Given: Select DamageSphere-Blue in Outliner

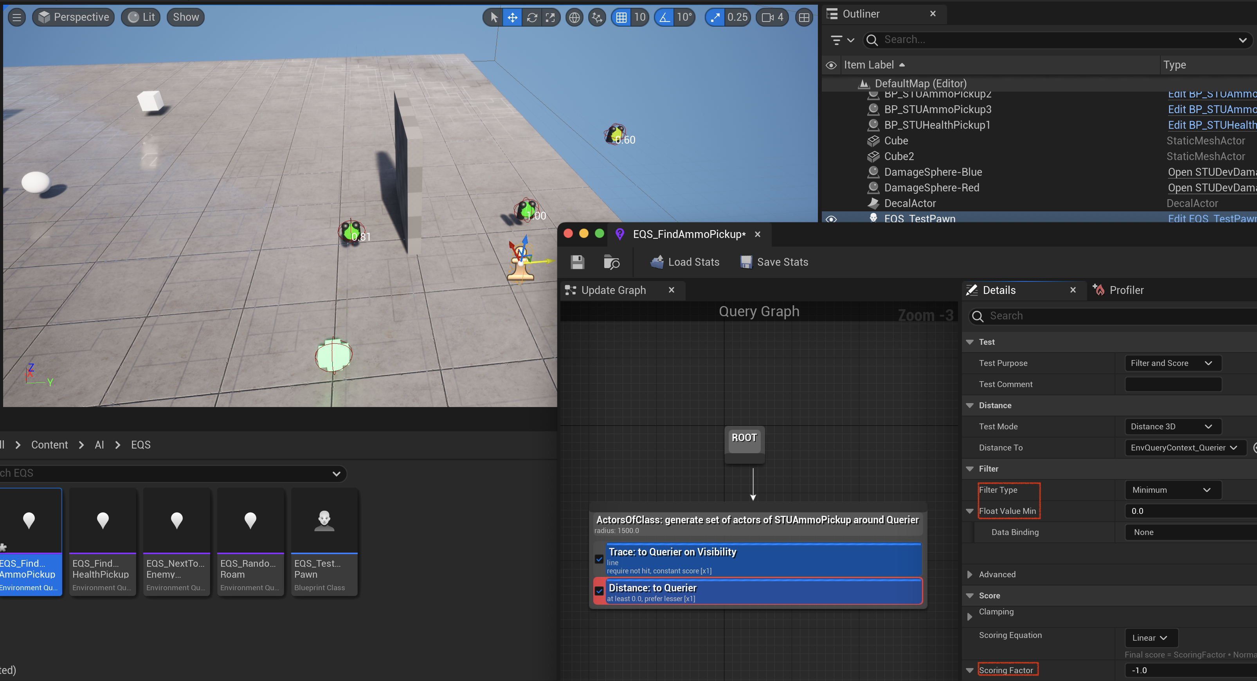Looking at the screenshot, I should pyautogui.click(x=933, y=172).
